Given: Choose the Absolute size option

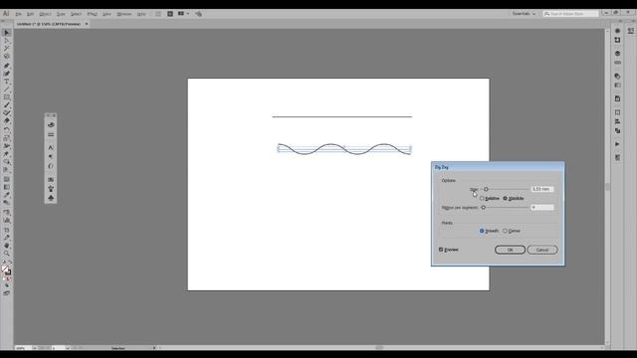Looking at the screenshot, I should [x=514, y=199].
